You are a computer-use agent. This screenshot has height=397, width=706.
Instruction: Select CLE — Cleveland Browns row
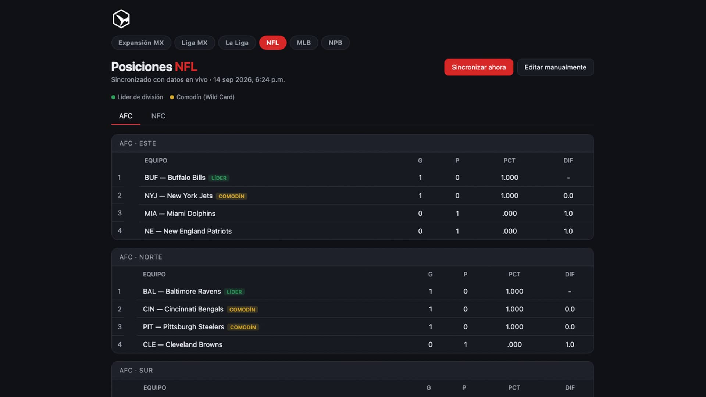[353, 344]
